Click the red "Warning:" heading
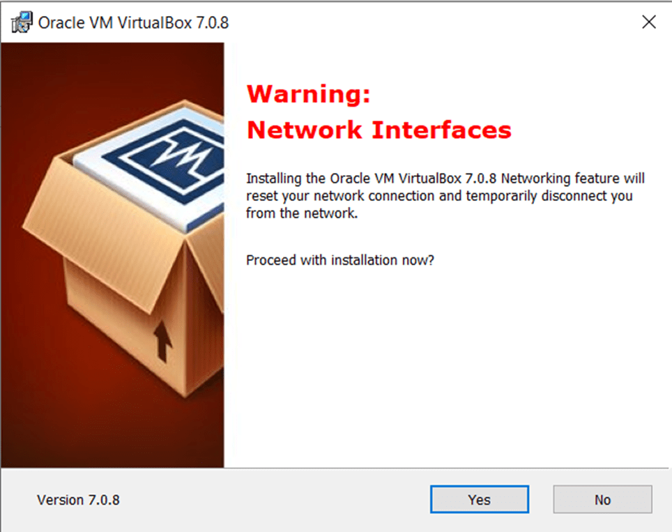Image resolution: width=672 pixels, height=532 pixels. (x=309, y=93)
